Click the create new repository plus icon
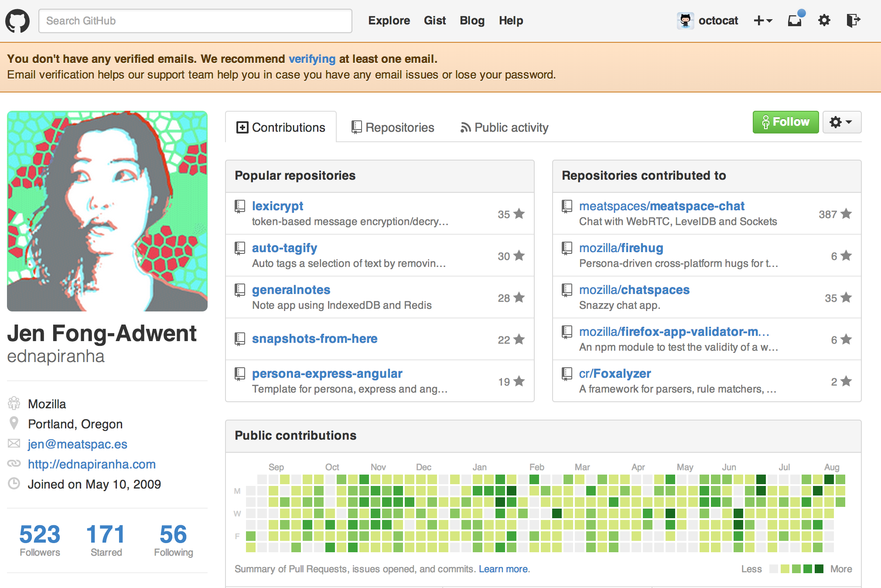This screenshot has width=881, height=588. [763, 21]
